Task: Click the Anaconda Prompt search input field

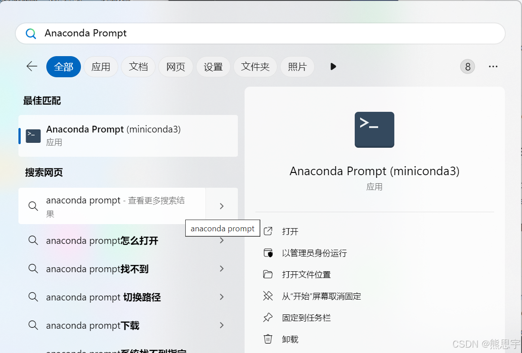Action: point(260,33)
